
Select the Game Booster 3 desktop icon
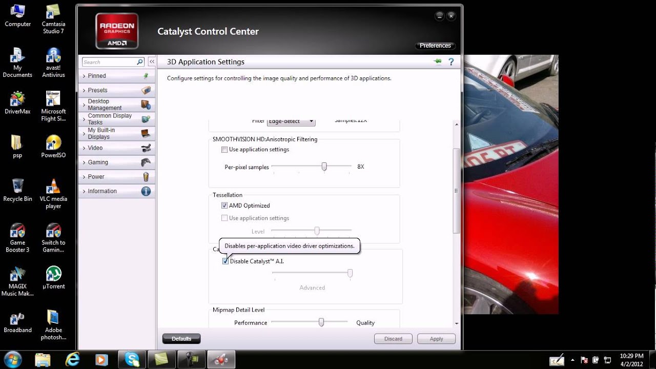[x=17, y=238]
